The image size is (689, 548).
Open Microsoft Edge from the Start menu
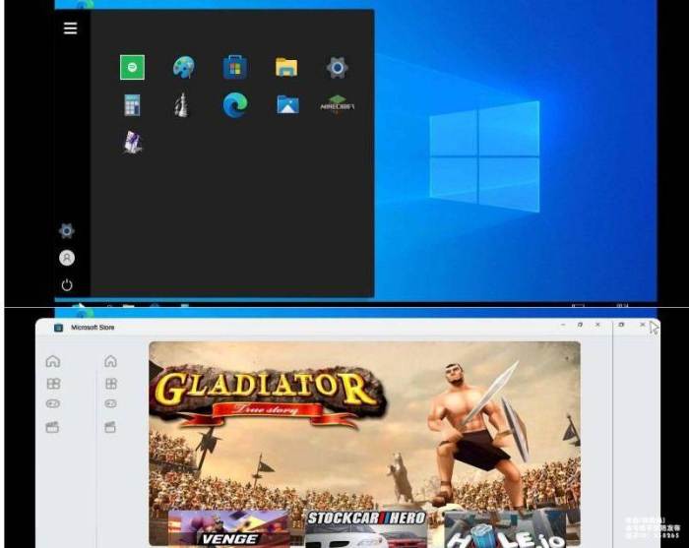(x=235, y=105)
